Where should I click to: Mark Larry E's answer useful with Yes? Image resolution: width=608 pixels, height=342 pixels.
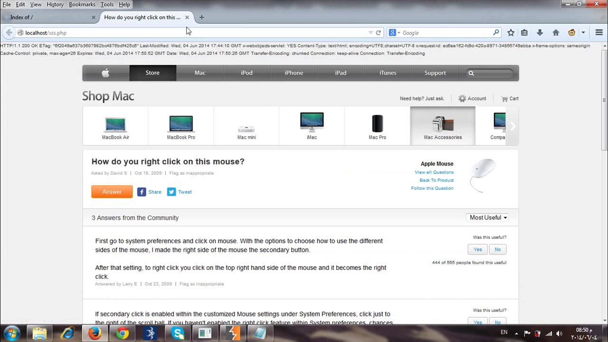(x=477, y=249)
